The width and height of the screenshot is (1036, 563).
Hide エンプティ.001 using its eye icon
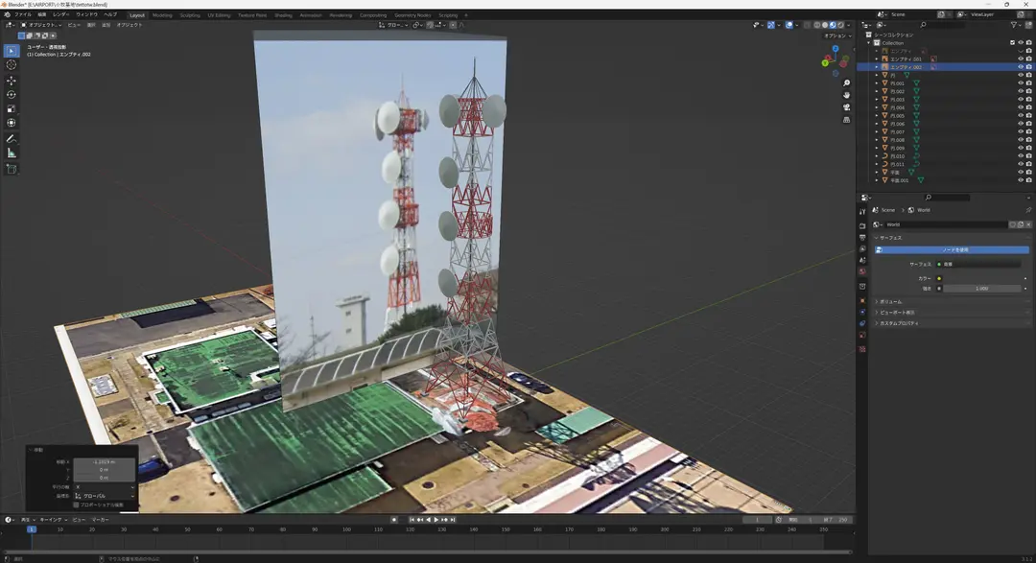coord(1020,59)
